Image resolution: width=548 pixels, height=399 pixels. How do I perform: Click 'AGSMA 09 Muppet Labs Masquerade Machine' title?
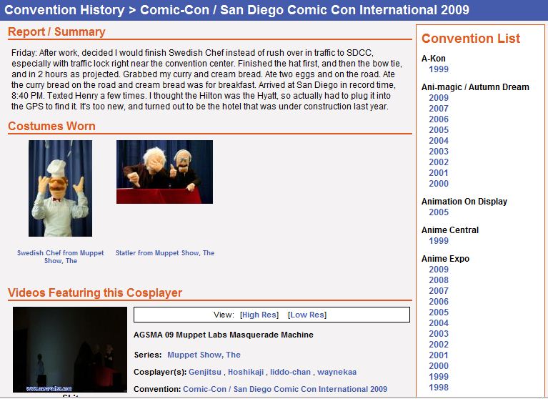224,335
